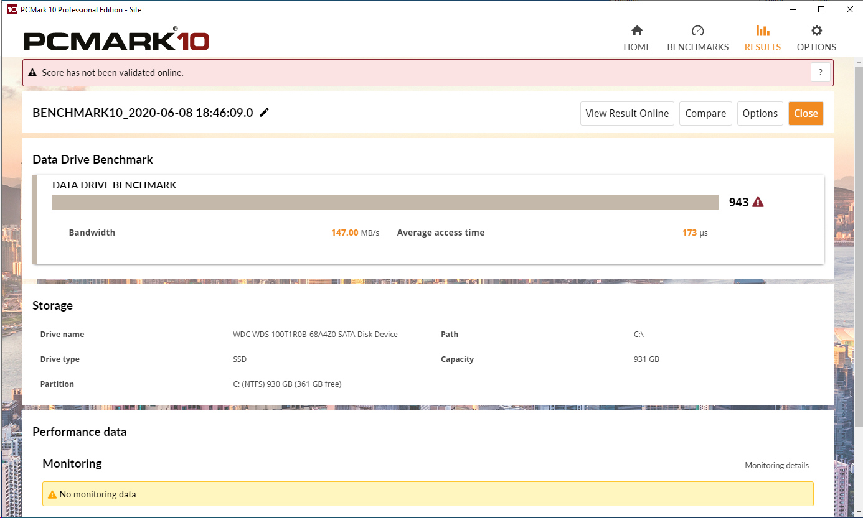Click the Home house icon

pyautogui.click(x=637, y=30)
